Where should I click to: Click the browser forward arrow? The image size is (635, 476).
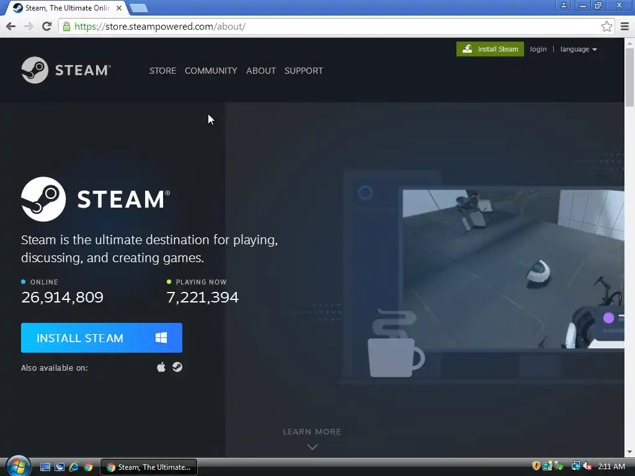coord(29,26)
